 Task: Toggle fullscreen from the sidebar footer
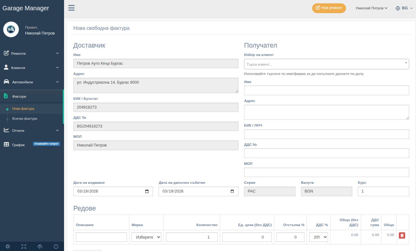click(x=24, y=246)
